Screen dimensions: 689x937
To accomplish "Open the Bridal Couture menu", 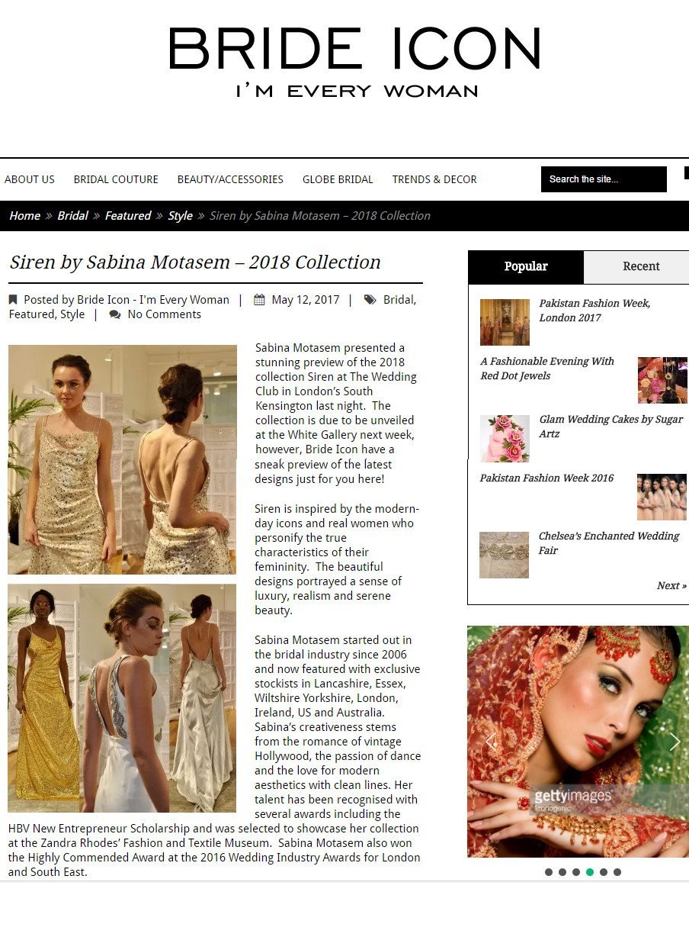I will 116,179.
